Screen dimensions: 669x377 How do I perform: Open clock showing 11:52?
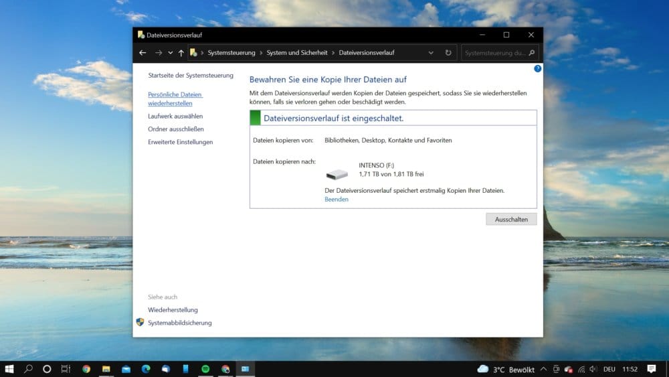[630, 370]
